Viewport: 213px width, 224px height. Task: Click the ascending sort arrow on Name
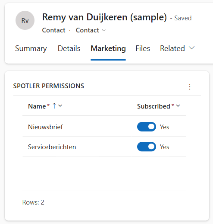tap(54, 106)
